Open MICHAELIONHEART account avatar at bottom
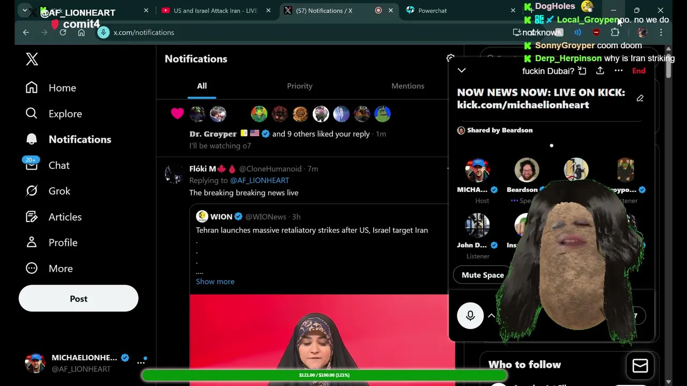Viewport: 687px width, 386px height. (35, 363)
